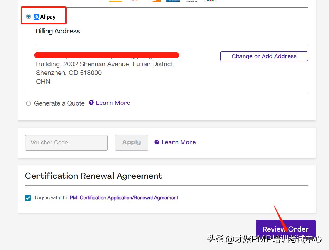Viewport: 329px width, 250px height.
Task: Open Learn More link for voucher code
Action: (x=179, y=142)
